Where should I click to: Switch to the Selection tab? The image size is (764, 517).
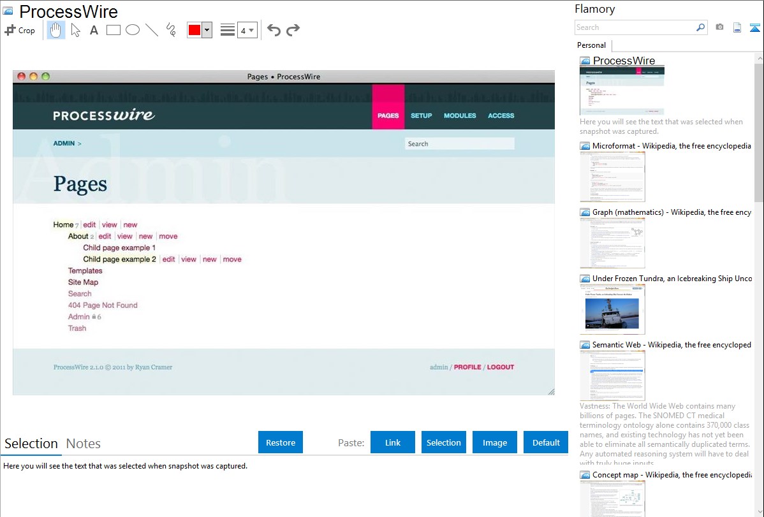pos(31,444)
